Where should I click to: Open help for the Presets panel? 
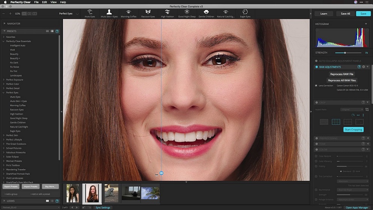tap(57, 31)
